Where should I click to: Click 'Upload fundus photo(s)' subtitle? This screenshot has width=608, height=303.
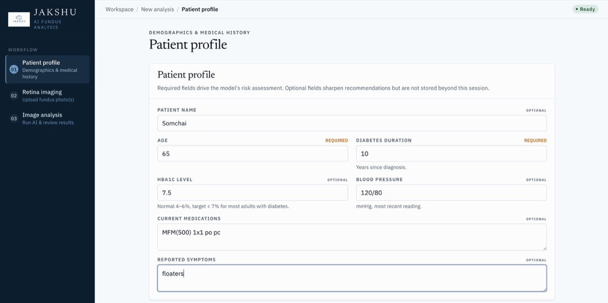pos(48,100)
